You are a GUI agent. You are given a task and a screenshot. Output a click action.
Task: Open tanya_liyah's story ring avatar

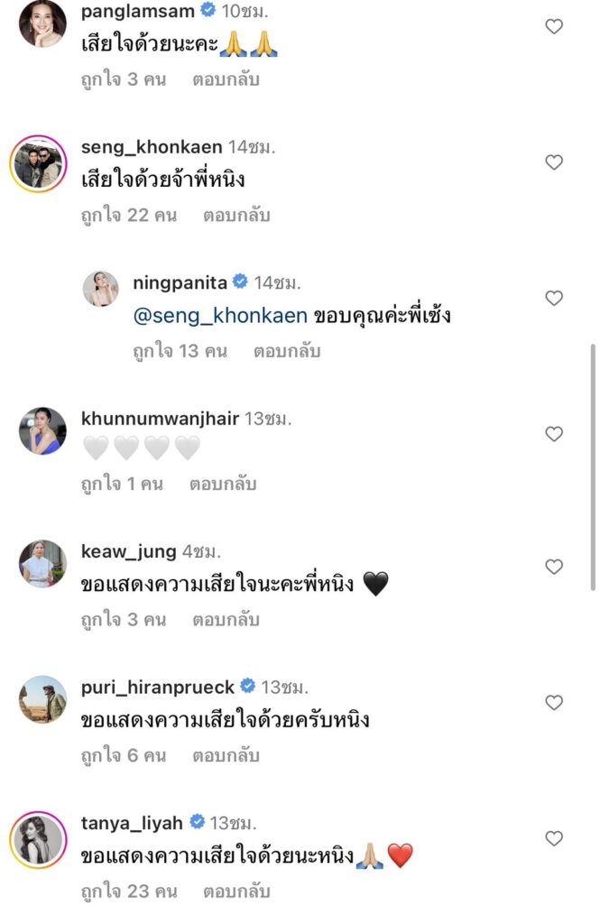tap(38, 841)
